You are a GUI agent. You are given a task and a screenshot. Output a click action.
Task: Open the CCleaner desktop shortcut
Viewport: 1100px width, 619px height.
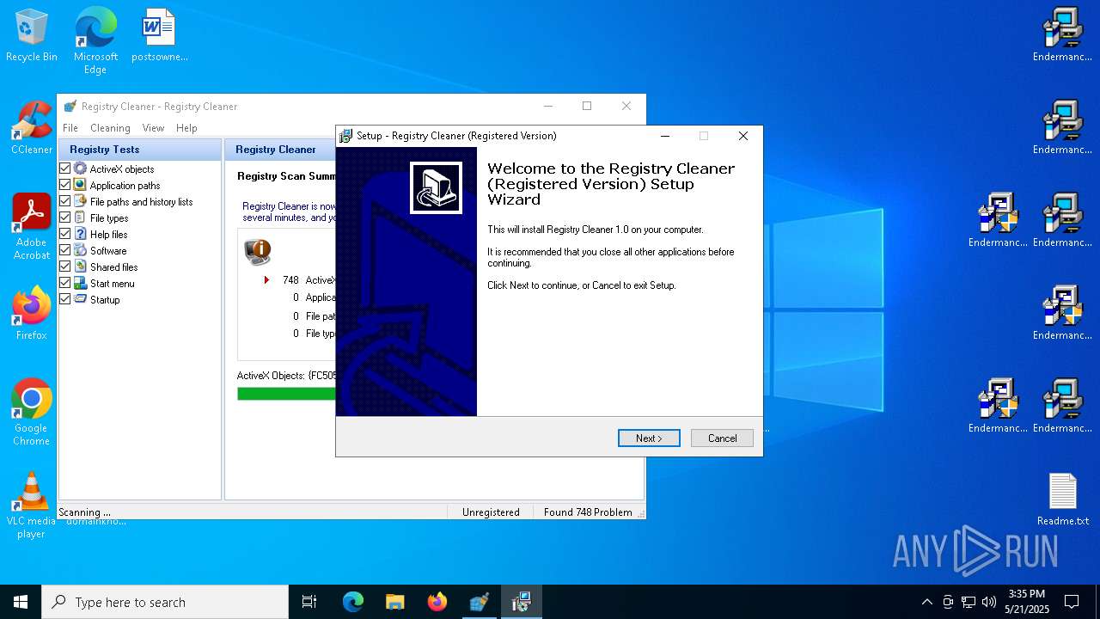pyautogui.click(x=32, y=129)
